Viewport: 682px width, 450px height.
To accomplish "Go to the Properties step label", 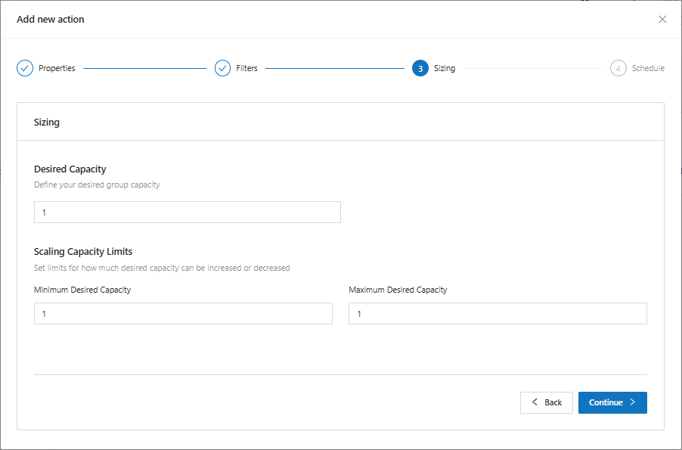I will (x=57, y=68).
